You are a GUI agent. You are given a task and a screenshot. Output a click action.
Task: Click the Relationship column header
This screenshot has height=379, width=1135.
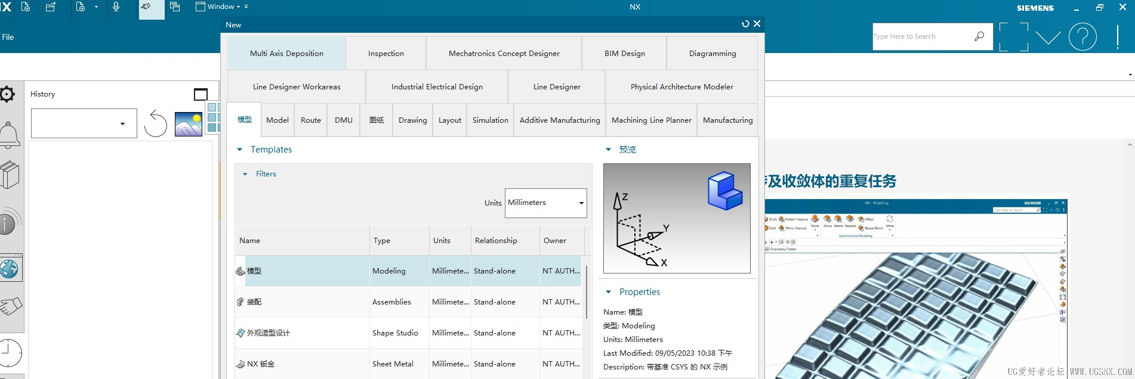tap(505, 241)
